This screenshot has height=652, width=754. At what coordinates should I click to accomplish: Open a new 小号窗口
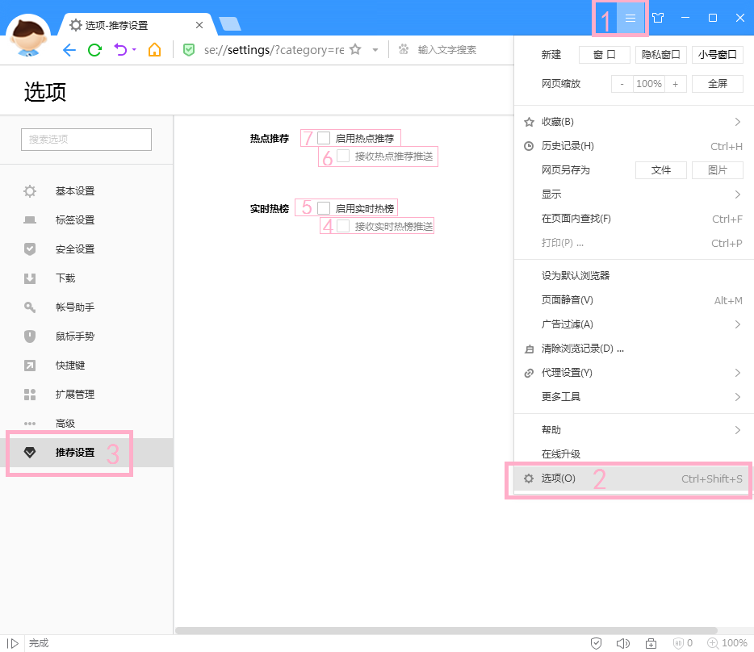coord(718,55)
